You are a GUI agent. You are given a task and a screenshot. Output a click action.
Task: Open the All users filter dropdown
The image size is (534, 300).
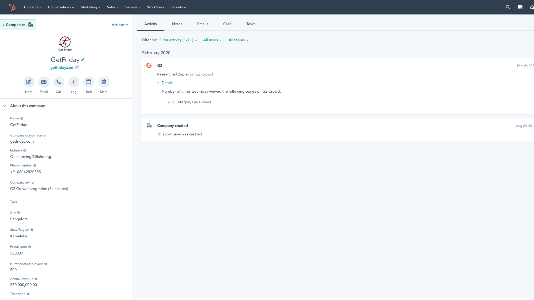pyautogui.click(x=212, y=40)
